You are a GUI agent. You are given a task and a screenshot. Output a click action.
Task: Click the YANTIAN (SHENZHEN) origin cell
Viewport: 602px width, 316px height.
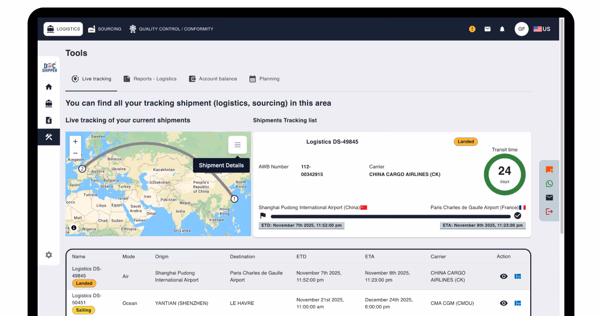tap(182, 303)
